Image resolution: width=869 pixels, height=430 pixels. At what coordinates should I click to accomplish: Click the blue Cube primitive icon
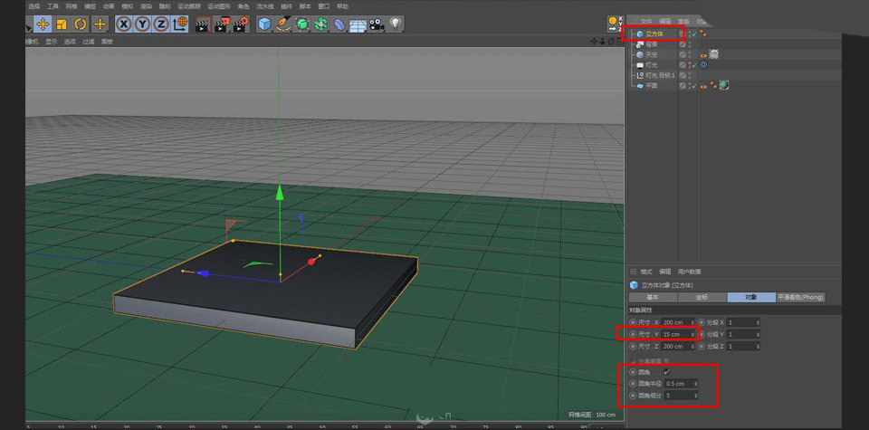(264, 24)
